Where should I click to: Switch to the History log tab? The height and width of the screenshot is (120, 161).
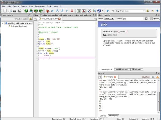[x=113, y=115]
